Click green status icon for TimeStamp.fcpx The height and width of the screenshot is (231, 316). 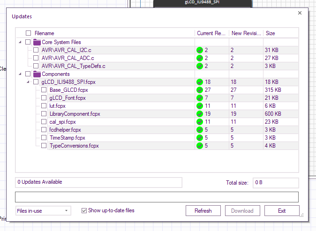tap(200, 138)
